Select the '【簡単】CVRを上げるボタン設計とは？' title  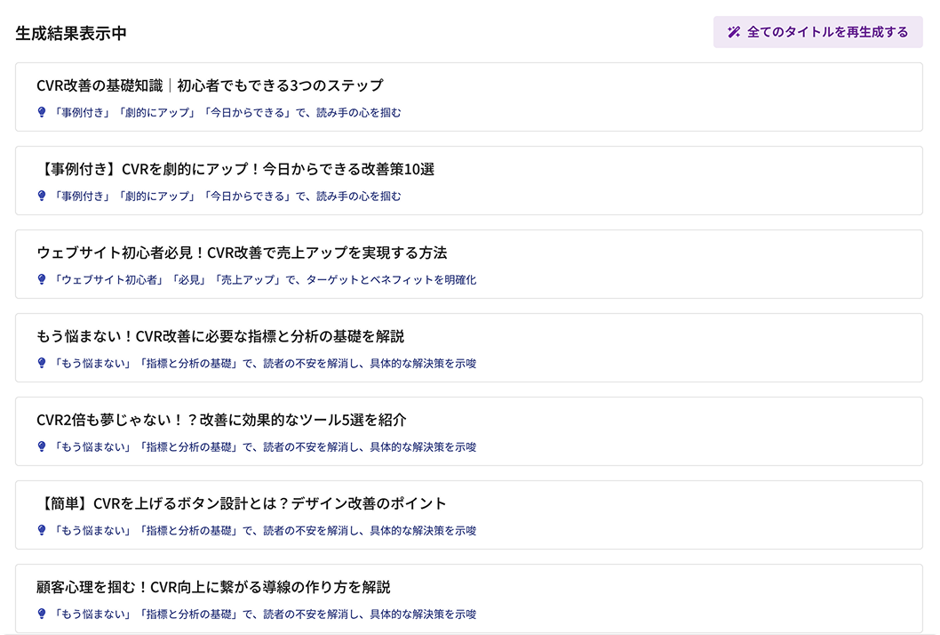[x=242, y=503]
